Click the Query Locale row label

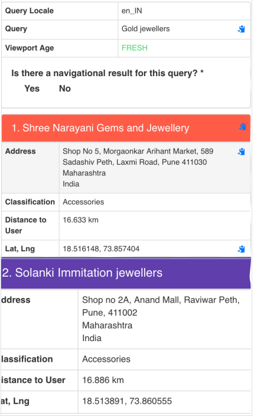[x=29, y=11]
